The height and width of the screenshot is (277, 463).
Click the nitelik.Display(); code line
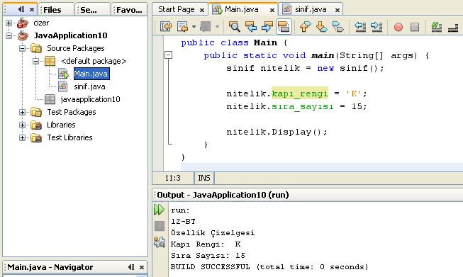point(277,132)
